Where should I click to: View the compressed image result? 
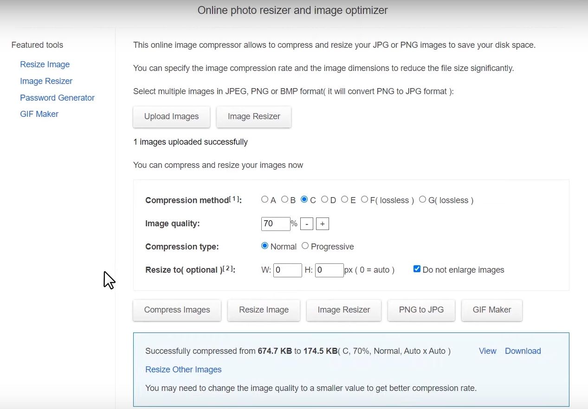[x=488, y=351]
